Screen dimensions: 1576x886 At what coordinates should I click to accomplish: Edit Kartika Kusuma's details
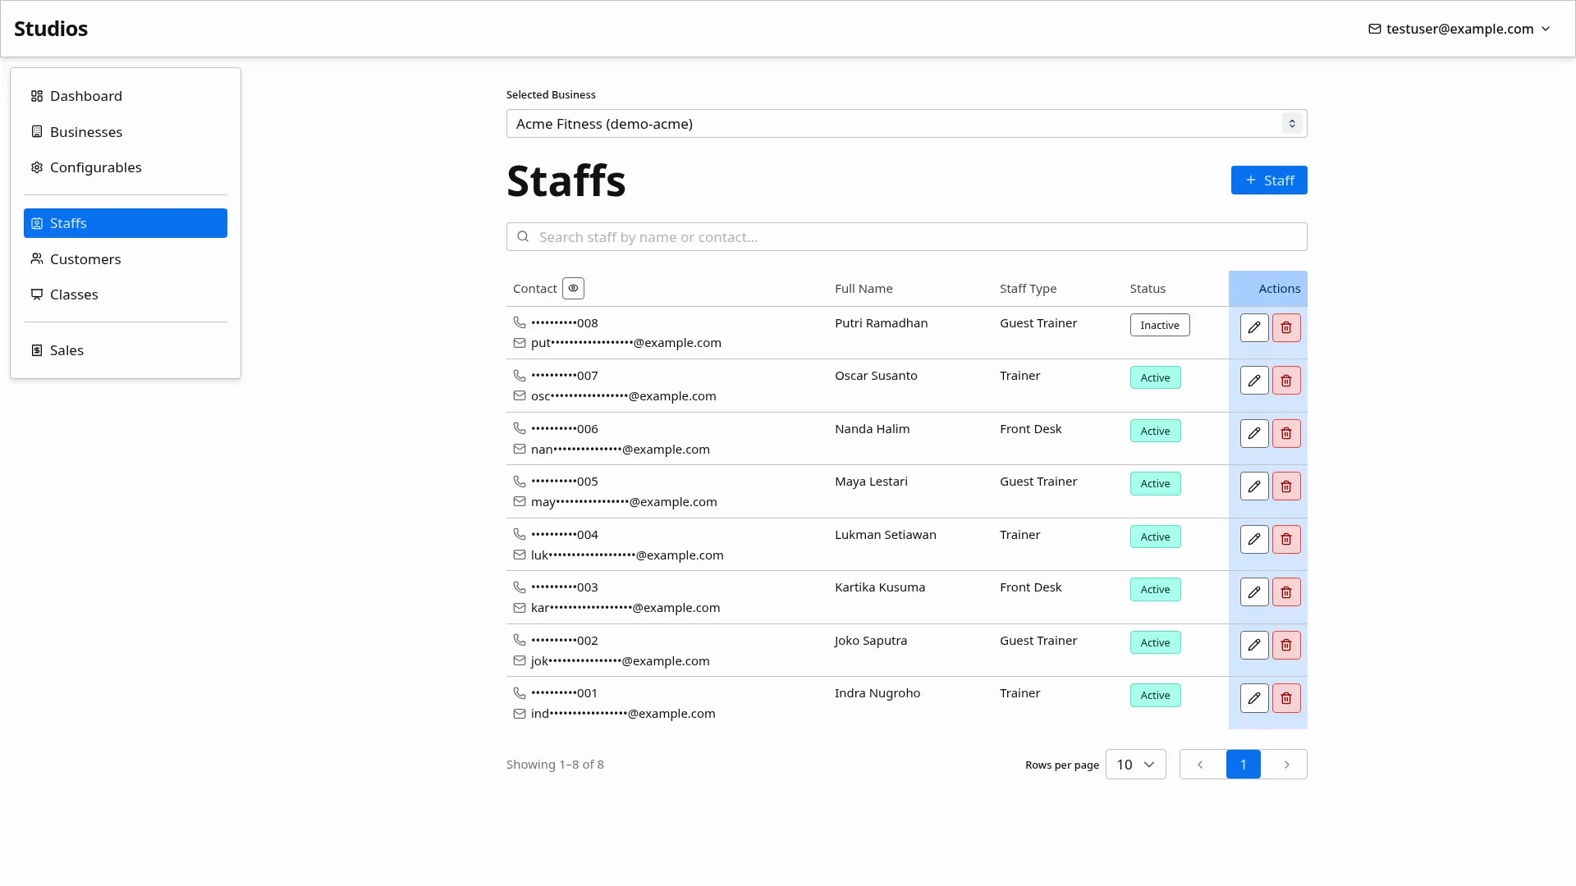coord(1254,592)
